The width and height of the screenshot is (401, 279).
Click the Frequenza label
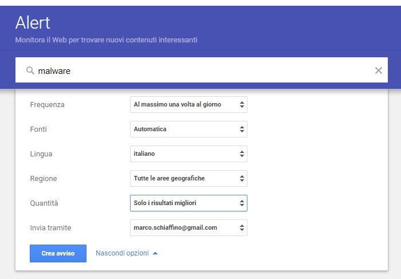(x=48, y=105)
